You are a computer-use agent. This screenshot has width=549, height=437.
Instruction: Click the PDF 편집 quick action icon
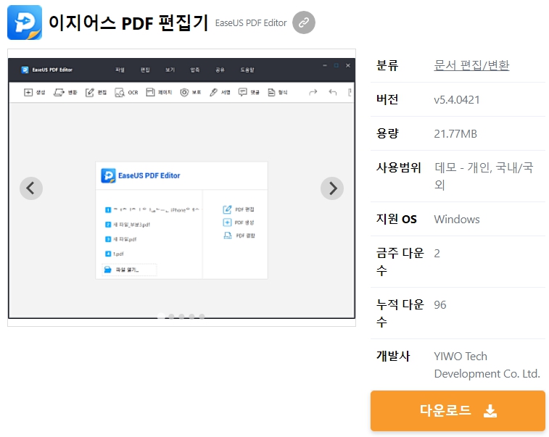click(227, 209)
